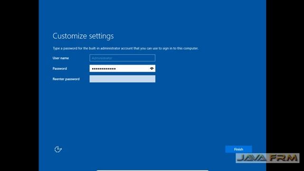The height and width of the screenshot is (171, 304).
Task: Click the 'User name' label
Action: point(61,58)
